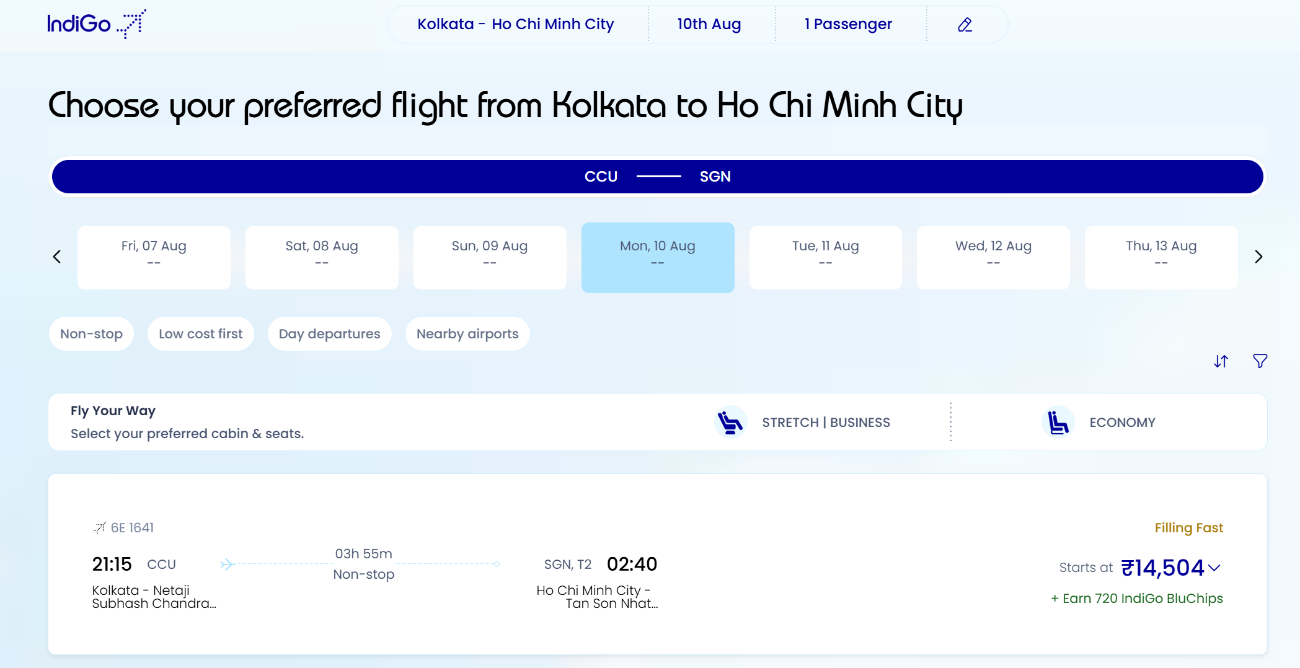Toggle the Non-stop filter chip
Viewport: 1300px width, 668px height.
[91, 334]
